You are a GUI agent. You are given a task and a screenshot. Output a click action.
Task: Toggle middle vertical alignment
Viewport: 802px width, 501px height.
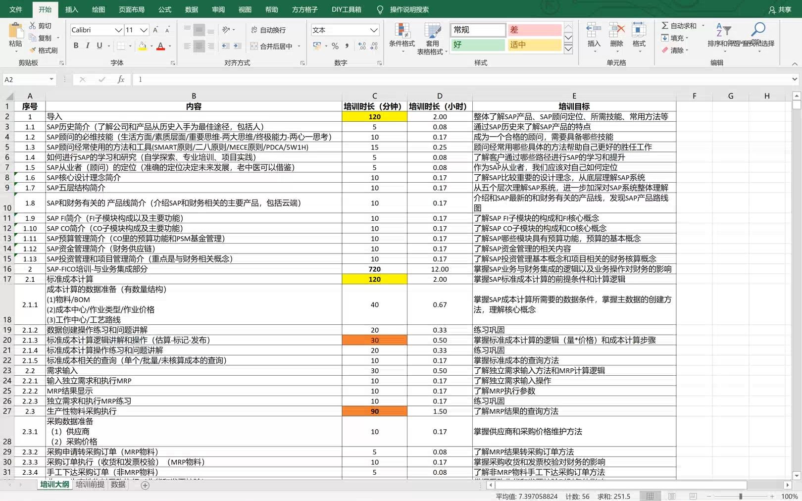coord(199,30)
